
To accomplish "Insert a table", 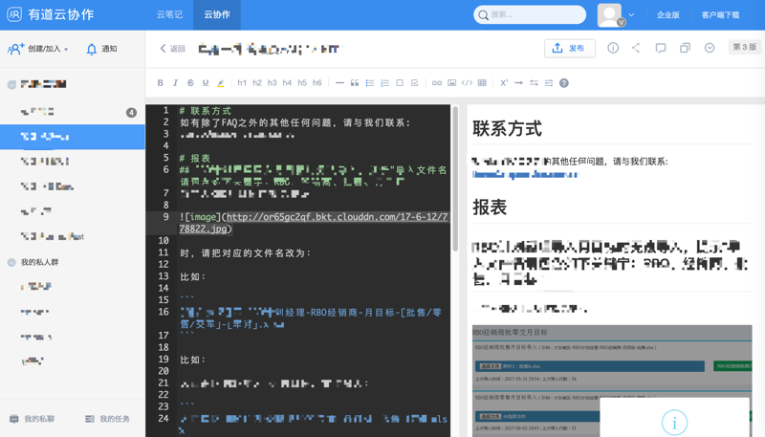I will click(482, 83).
